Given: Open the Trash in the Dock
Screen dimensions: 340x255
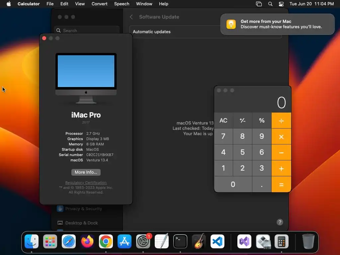Looking at the screenshot, I should [x=308, y=241].
